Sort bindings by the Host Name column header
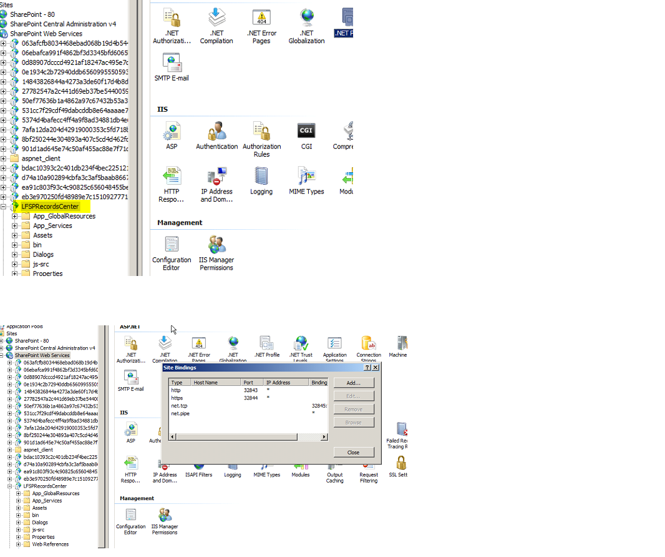Image resolution: width=665 pixels, height=557 pixels. coord(215,383)
